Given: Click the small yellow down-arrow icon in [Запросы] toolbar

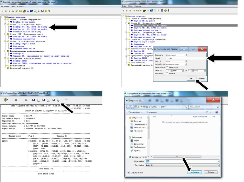Looking at the screenshot, I should point(39,11).
